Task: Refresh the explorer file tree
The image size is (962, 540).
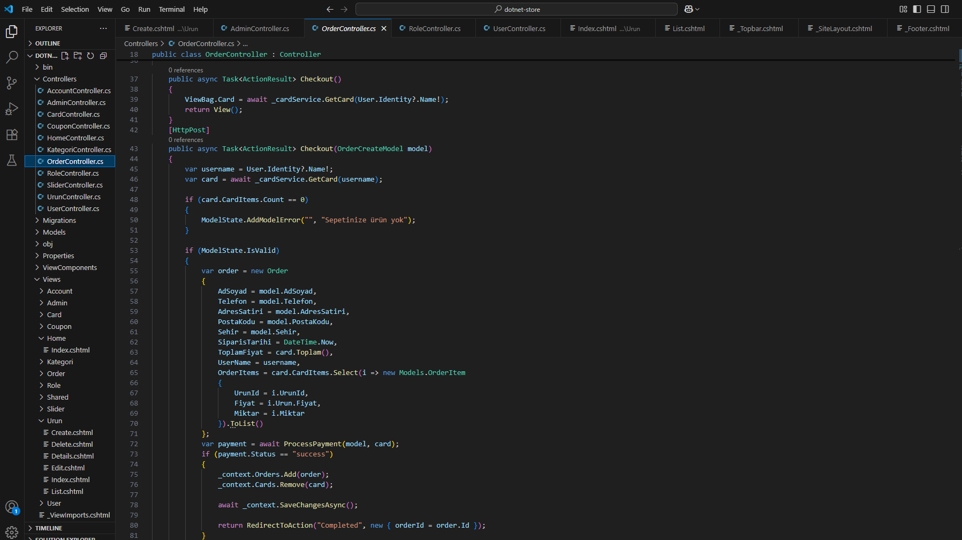Action: (90, 56)
